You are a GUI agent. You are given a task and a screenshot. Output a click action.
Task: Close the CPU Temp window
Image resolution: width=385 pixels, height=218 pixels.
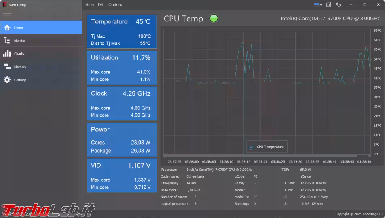[379, 5]
